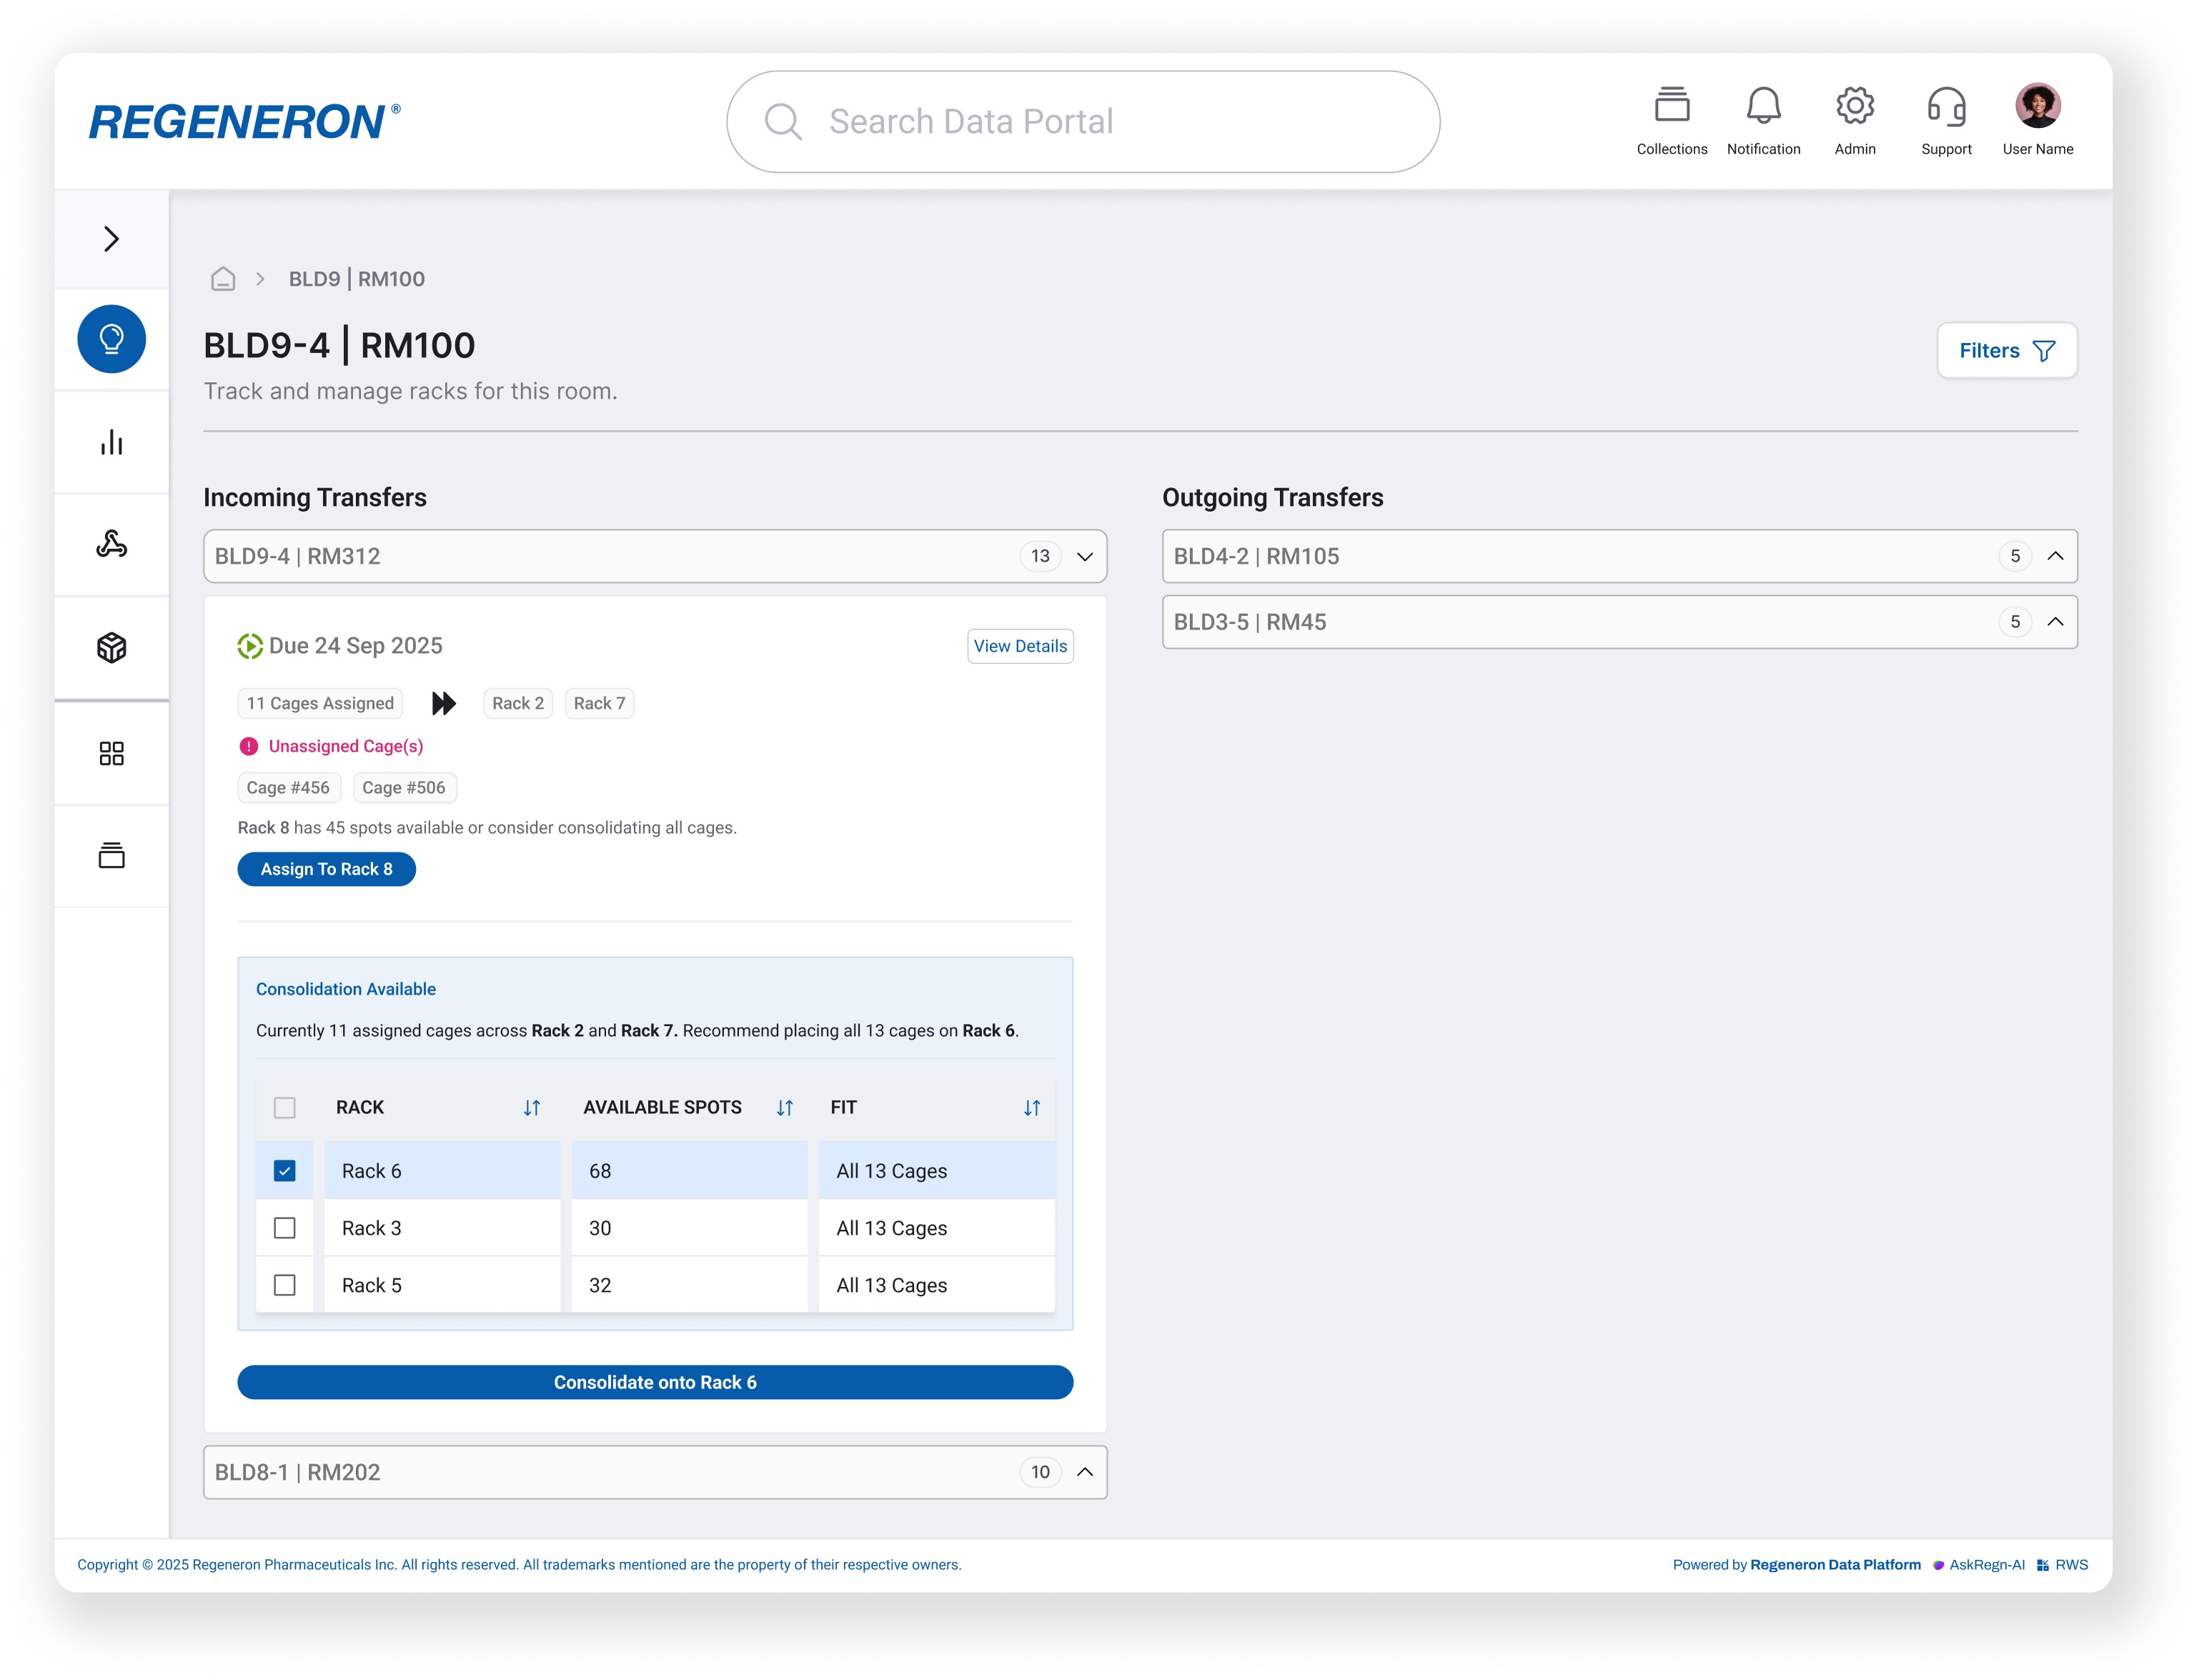Open the Notification bell icon

(x=1763, y=106)
